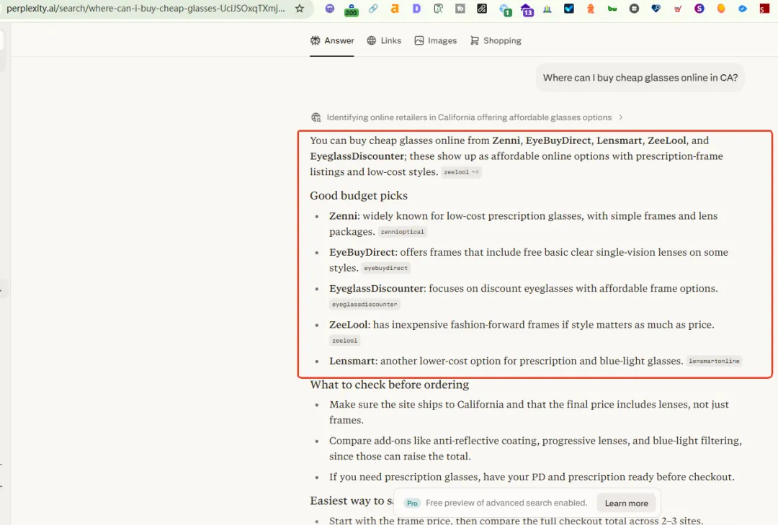Click the dark red 'S' extension icon
Viewport: 778px width, 525px height.
[764, 9]
